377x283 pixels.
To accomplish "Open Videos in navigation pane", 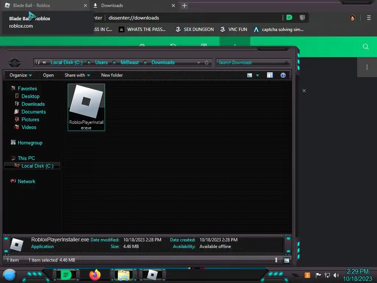I will [29, 127].
